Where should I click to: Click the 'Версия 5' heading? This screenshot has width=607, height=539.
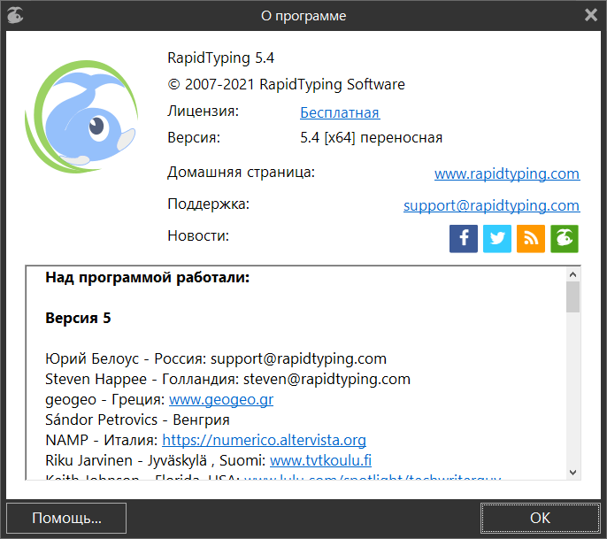click(x=78, y=319)
